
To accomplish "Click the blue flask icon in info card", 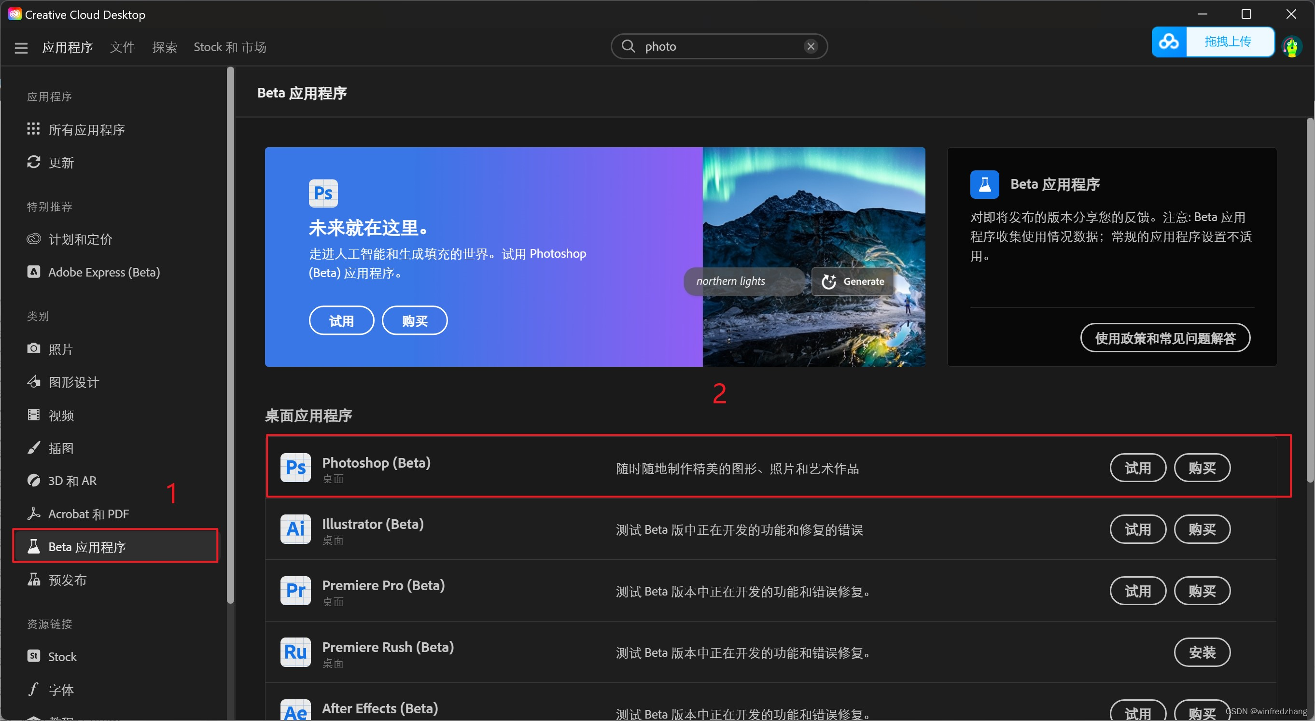I will click(x=985, y=184).
